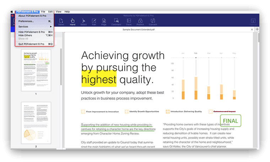Click the Convert toolbar icon

pyautogui.click(x=153, y=22)
